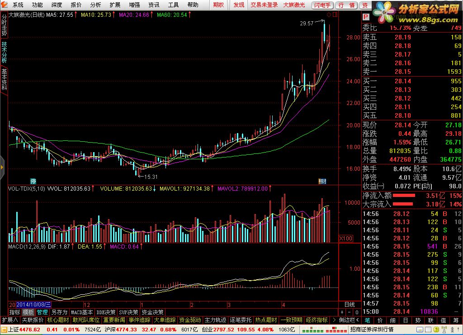
Task: Click the X100 volume scale label
Action: 346,238
